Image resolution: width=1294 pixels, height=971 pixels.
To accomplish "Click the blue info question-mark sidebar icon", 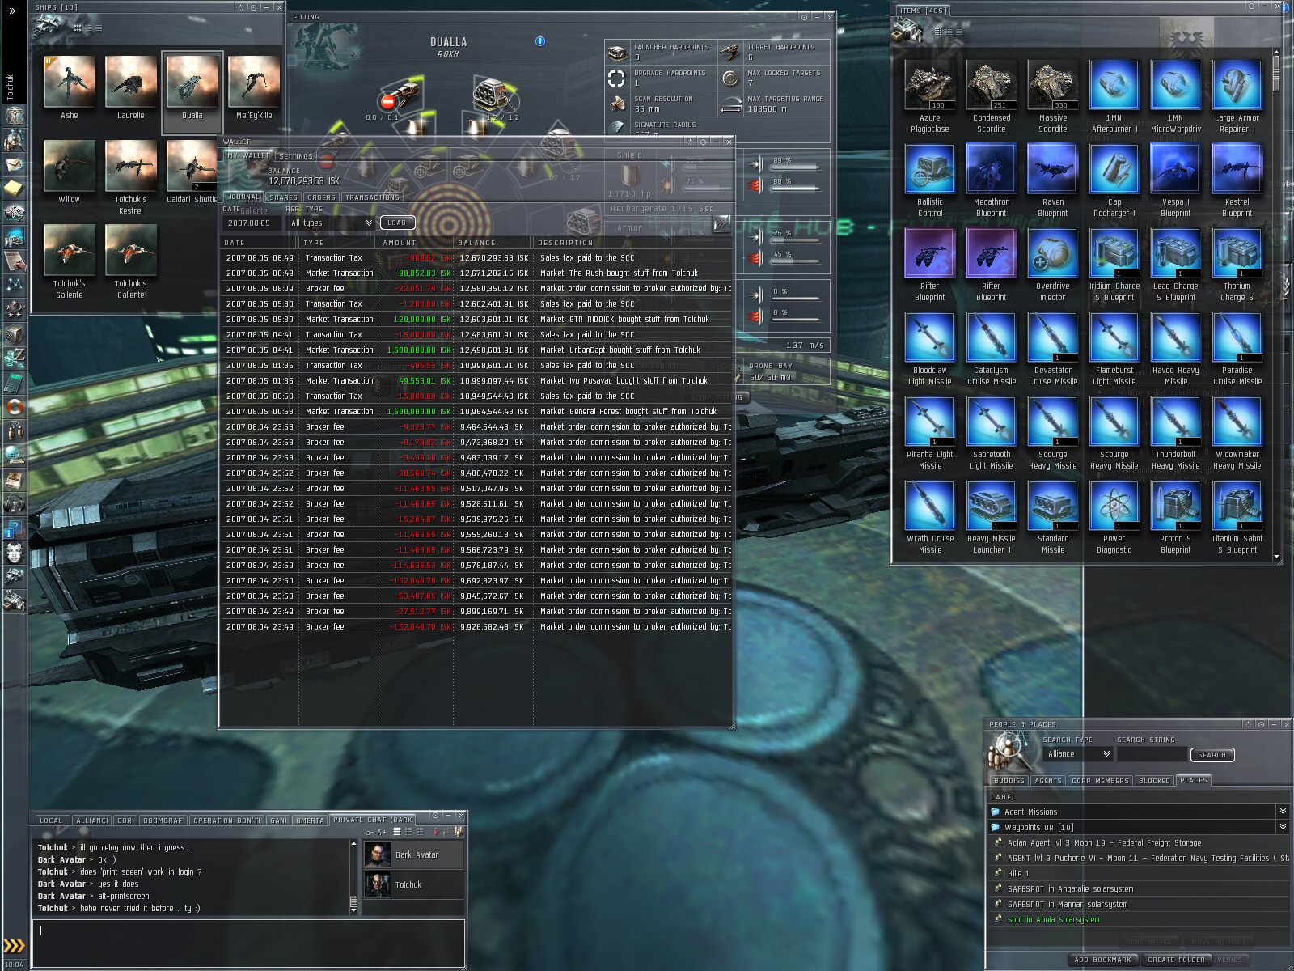I will [x=14, y=530].
